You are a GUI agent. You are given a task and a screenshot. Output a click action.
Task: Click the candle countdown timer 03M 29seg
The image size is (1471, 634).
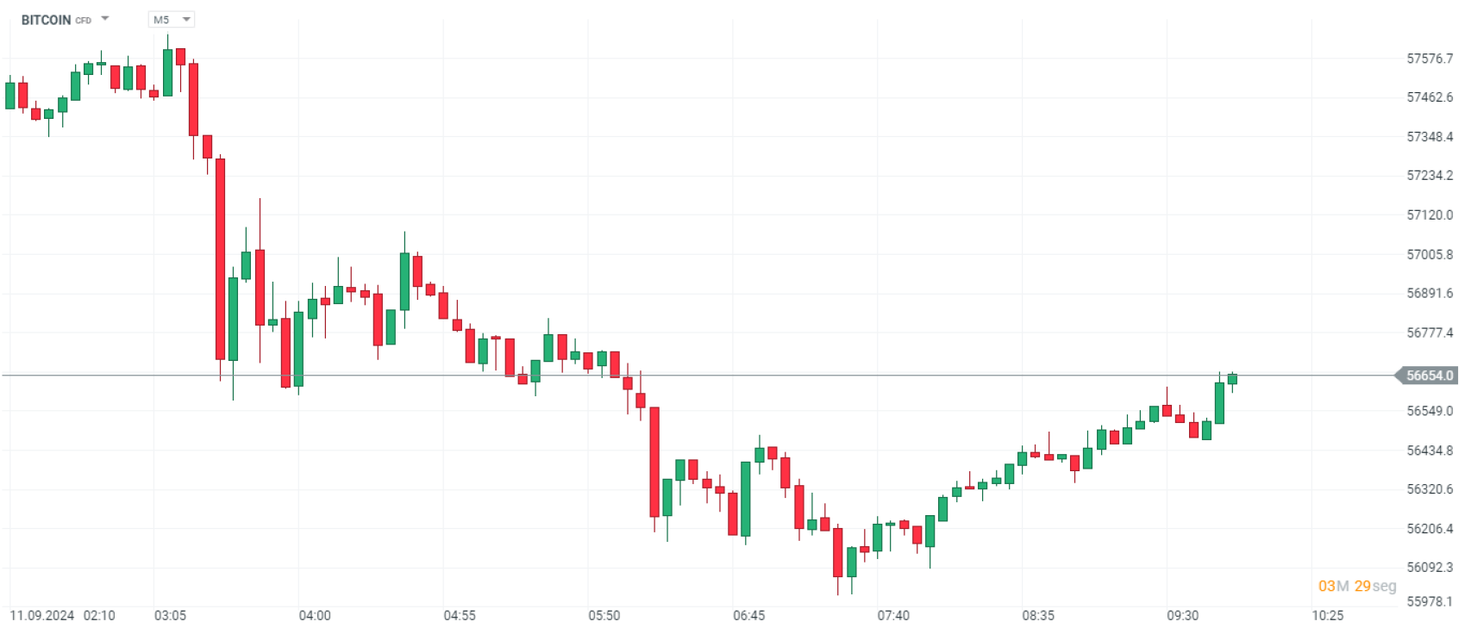pyautogui.click(x=1356, y=586)
